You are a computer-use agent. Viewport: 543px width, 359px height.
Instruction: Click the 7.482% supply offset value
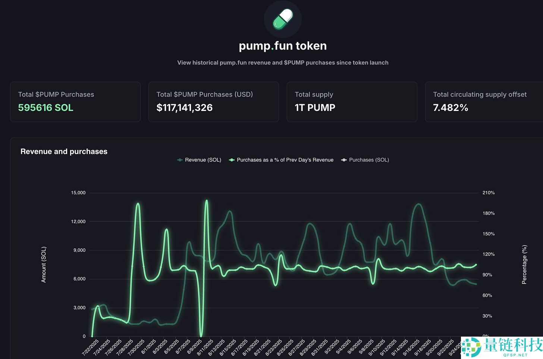coord(450,108)
